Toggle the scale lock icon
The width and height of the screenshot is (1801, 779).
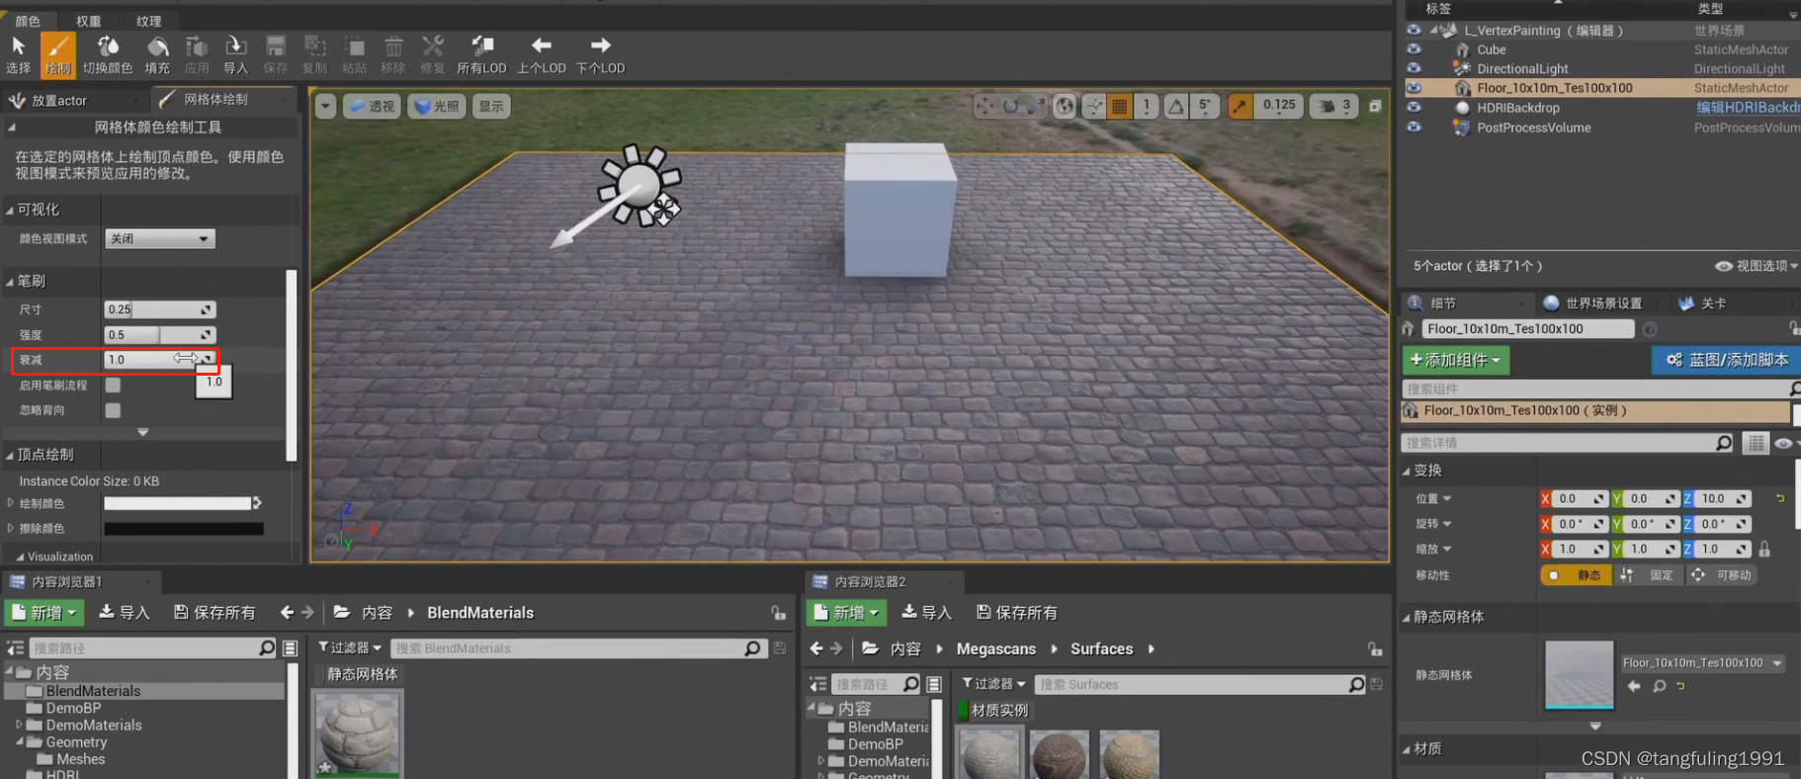(1764, 549)
